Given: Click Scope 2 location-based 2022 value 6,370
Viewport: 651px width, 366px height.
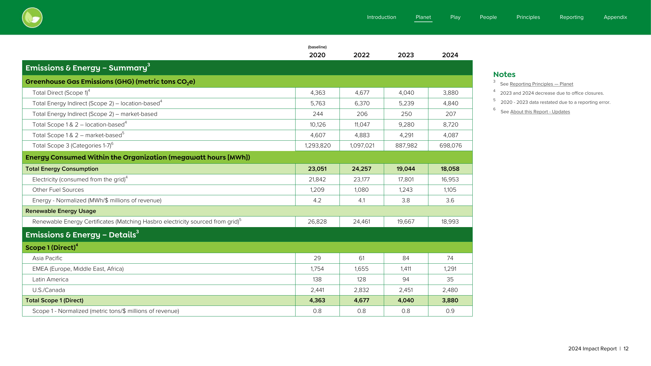Looking at the screenshot, I should 362,104.
